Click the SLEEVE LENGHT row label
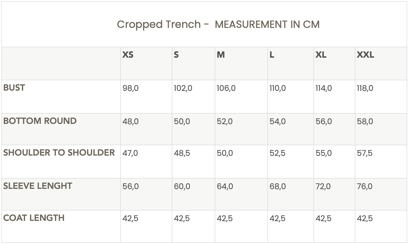This screenshot has width=408, height=244. pos(37,186)
